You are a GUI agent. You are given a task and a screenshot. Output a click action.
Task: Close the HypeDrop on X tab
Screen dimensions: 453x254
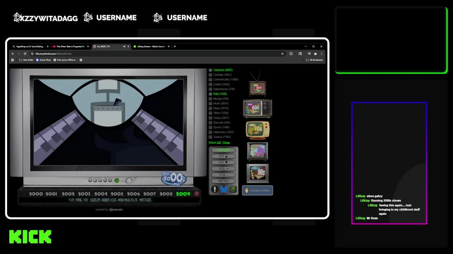click(48, 46)
